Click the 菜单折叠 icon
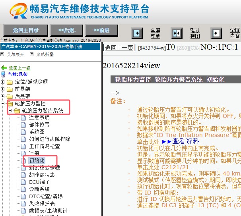Screen dimensions: 241x216 31,54
